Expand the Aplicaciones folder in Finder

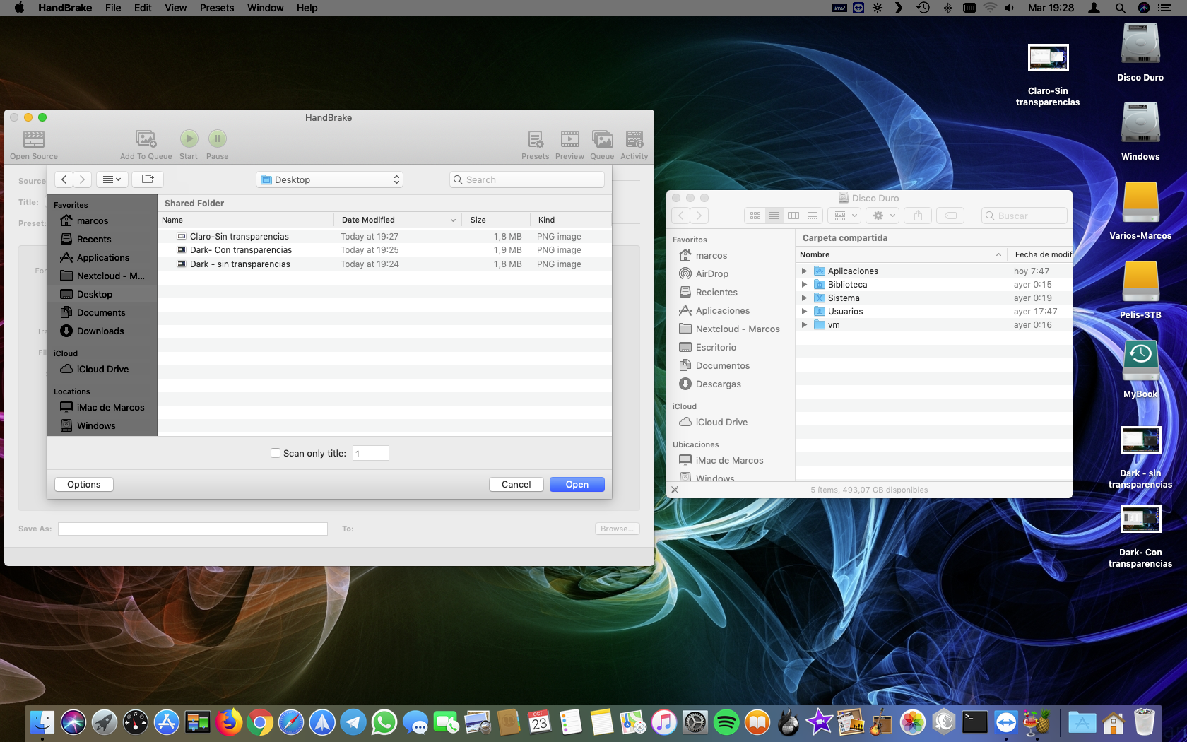point(804,271)
